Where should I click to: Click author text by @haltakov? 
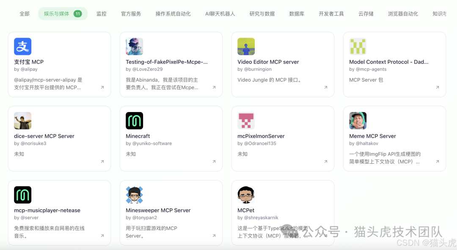pos(364,144)
